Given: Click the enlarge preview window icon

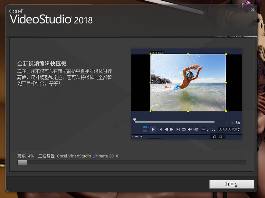Looking at the screenshot, I should click(x=238, y=122).
